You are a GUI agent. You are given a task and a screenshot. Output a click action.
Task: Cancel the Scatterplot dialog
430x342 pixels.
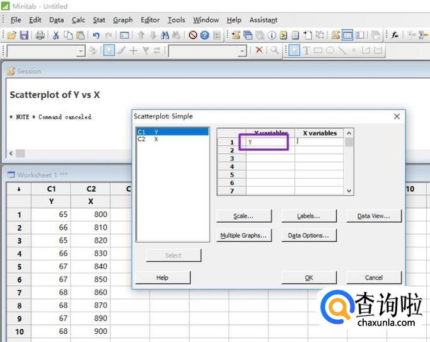click(x=374, y=278)
